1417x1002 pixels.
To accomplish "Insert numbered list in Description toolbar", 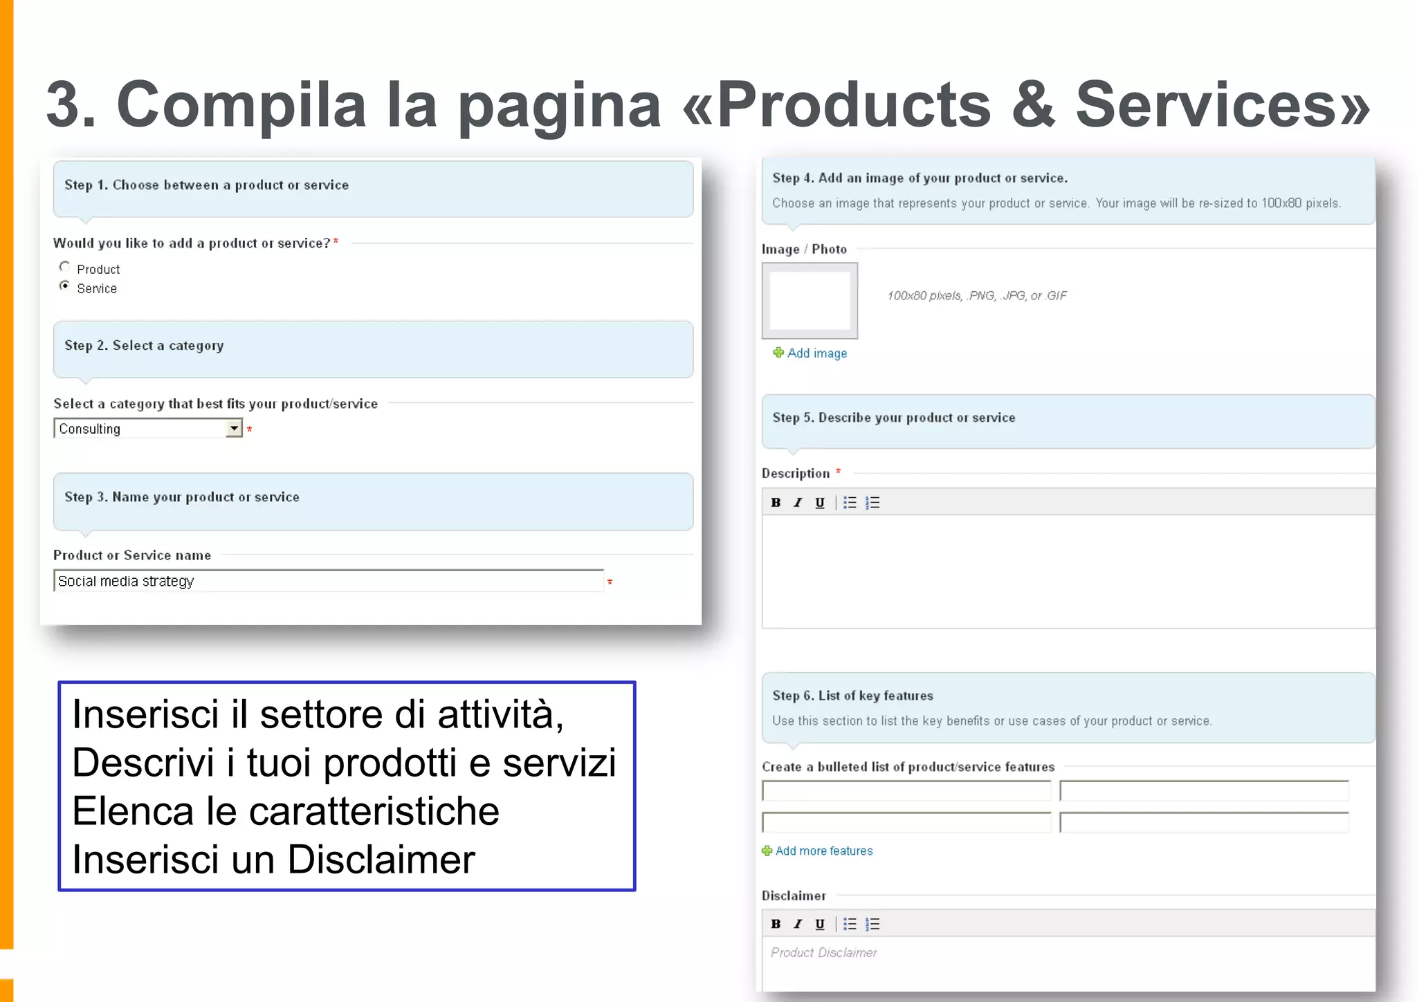I will [x=872, y=503].
